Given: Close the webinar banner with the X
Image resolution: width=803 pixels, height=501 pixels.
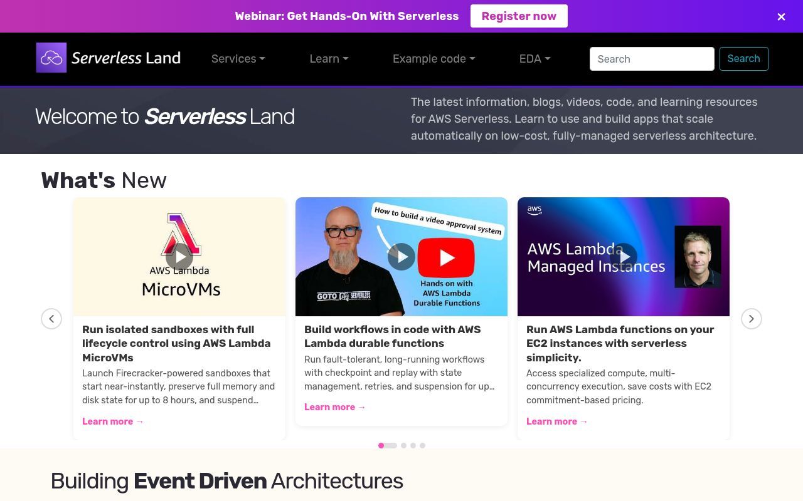Looking at the screenshot, I should coord(781,17).
